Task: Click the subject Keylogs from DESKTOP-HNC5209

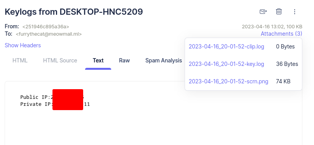Action: (x=74, y=12)
